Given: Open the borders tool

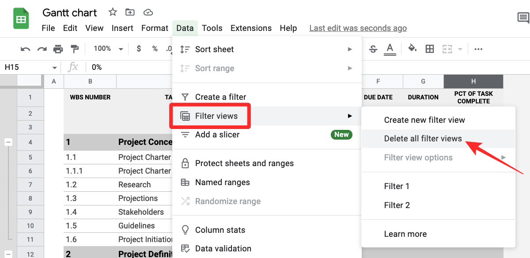Looking at the screenshot, I should (430, 49).
